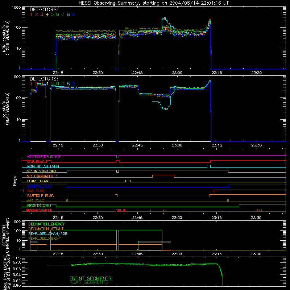Viewport: 290px width, 290px height.
Task: Click the FRONT SEGMENTS livetime legend label
Action: tap(90, 278)
